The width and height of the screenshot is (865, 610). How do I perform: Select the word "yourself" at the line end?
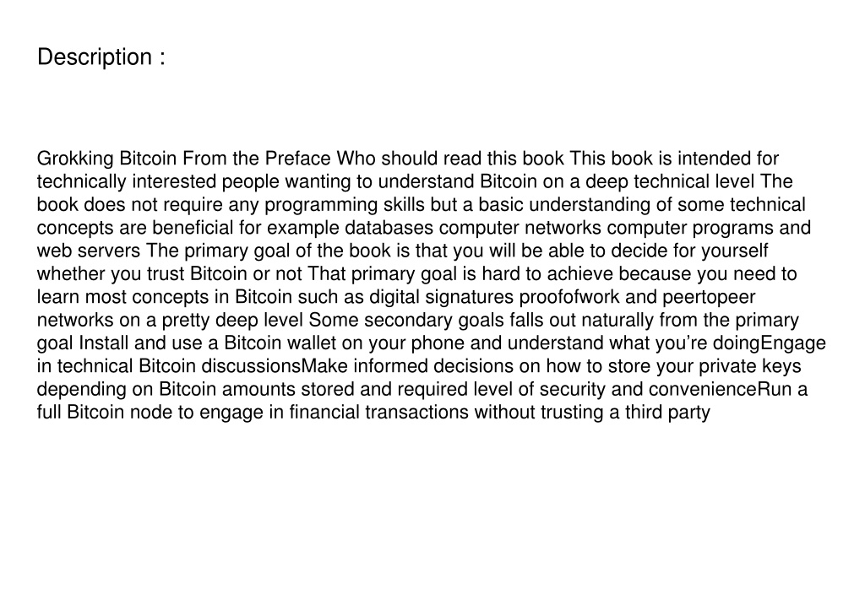[735, 251]
